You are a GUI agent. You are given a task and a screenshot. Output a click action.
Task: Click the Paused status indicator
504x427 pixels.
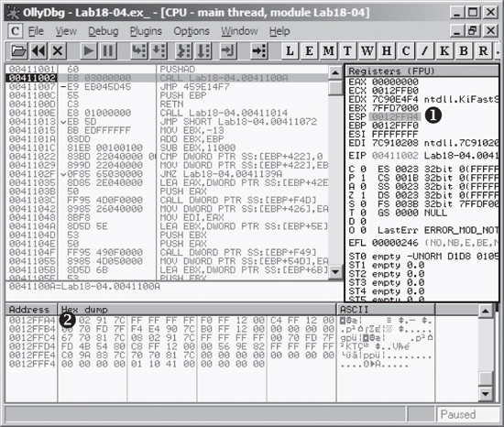coord(468,414)
